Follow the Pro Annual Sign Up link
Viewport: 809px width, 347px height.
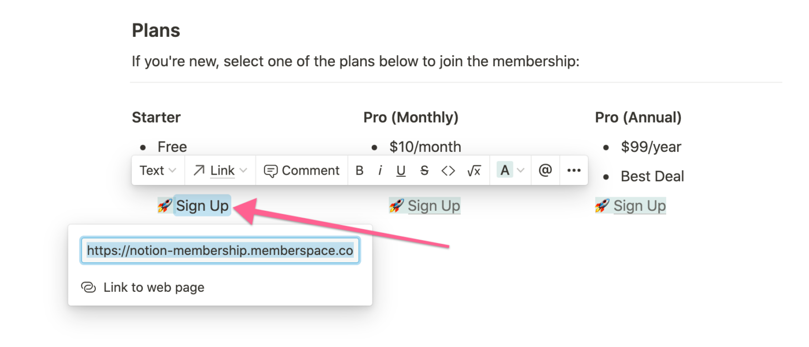639,205
